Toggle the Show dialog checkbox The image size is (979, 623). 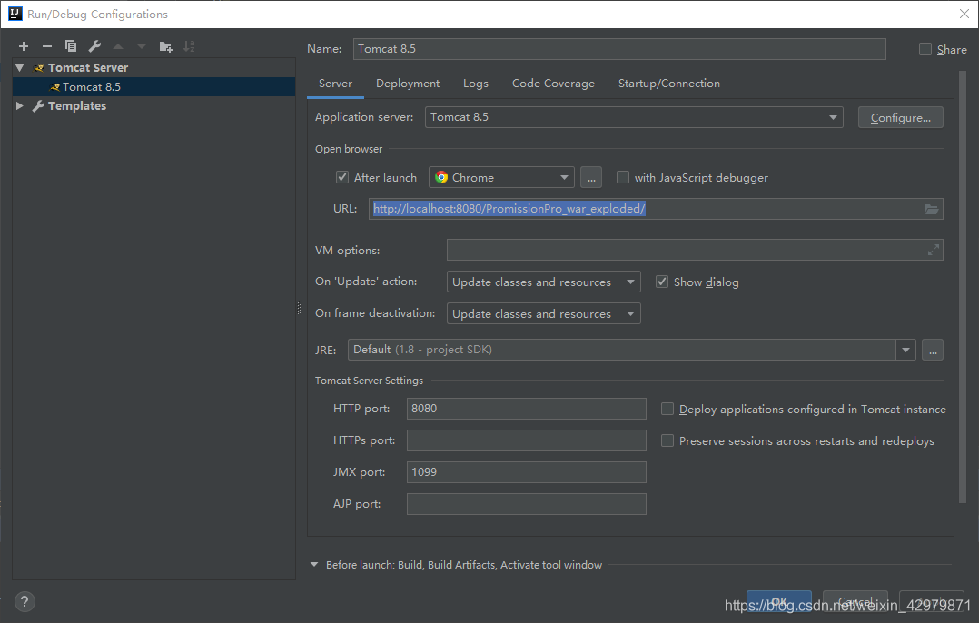(x=662, y=282)
